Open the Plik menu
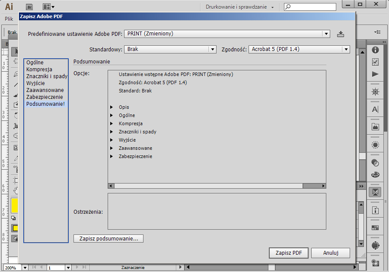Image resolution: width=389 pixels, height=272 pixels. pos(9,19)
